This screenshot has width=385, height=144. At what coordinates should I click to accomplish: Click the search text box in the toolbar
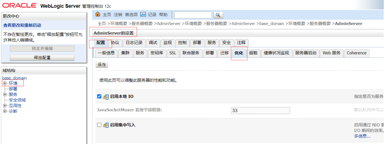193,15
